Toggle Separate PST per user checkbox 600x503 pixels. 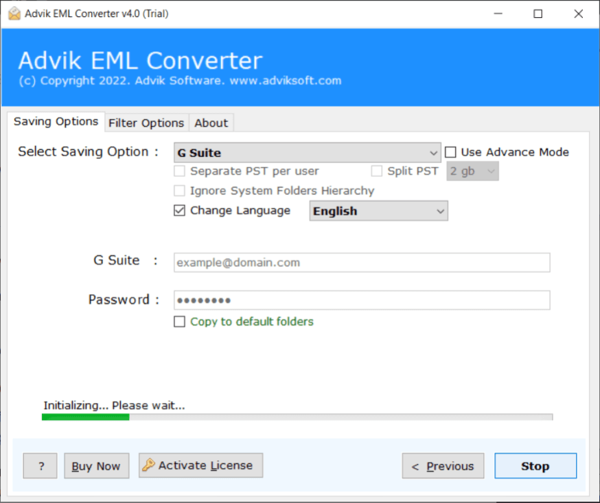click(x=179, y=171)
